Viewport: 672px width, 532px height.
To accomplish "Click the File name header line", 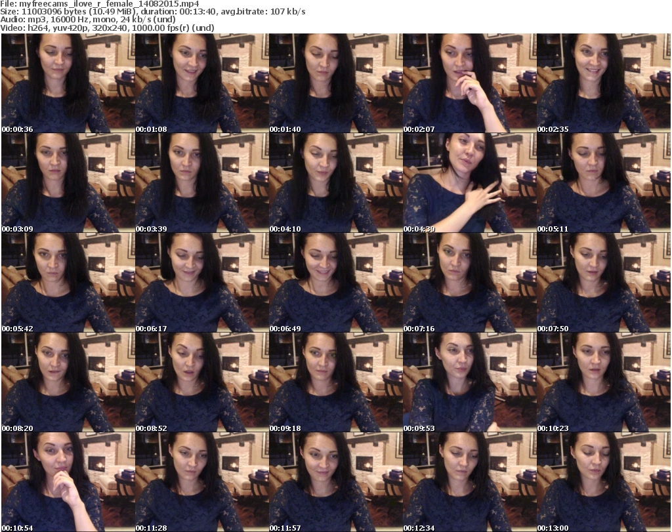I will click(x=100, y=4).
